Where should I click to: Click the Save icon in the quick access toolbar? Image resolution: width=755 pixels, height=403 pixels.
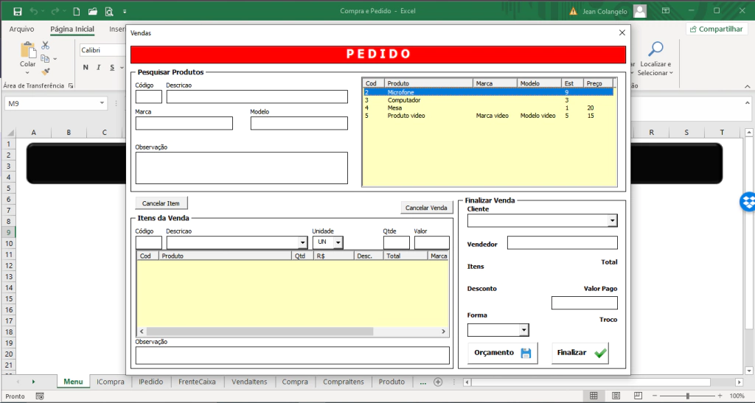[x=17, y=11]
